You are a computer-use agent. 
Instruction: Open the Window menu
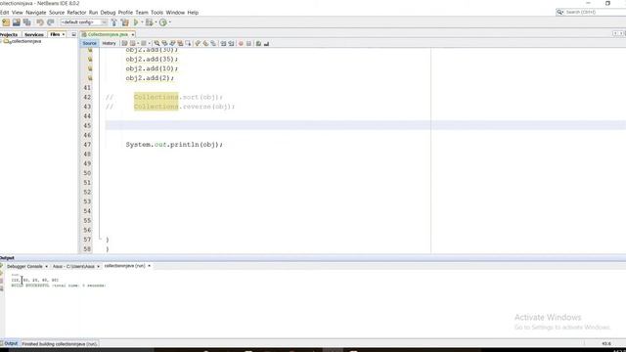point(175,13)
